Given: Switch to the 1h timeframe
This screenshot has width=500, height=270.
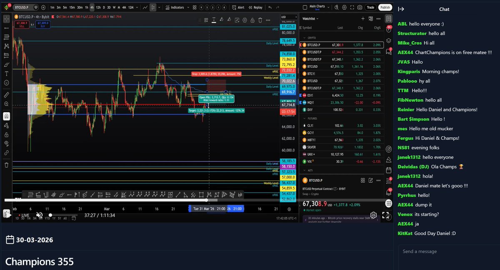Looking at the screenshot, I should [x=86, y=7].
